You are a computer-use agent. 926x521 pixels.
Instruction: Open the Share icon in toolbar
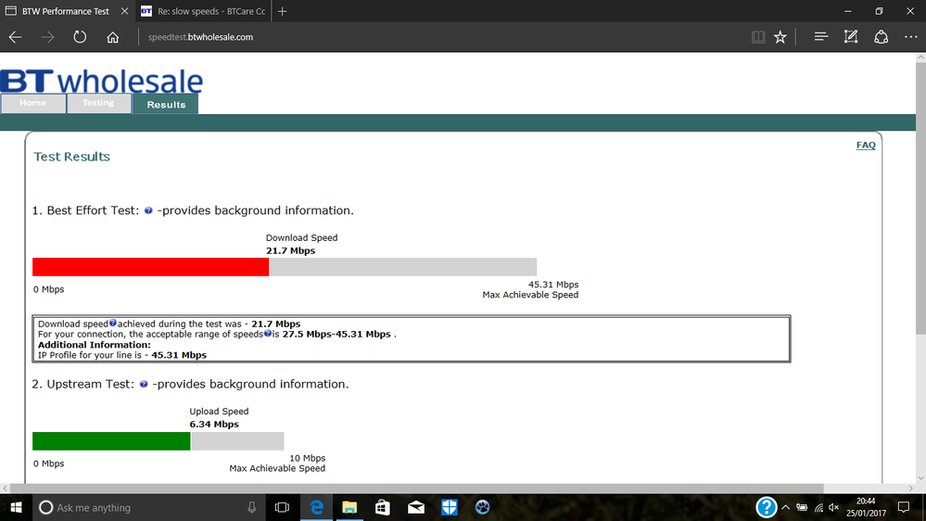pyautogui.click(x=882, y=37)
